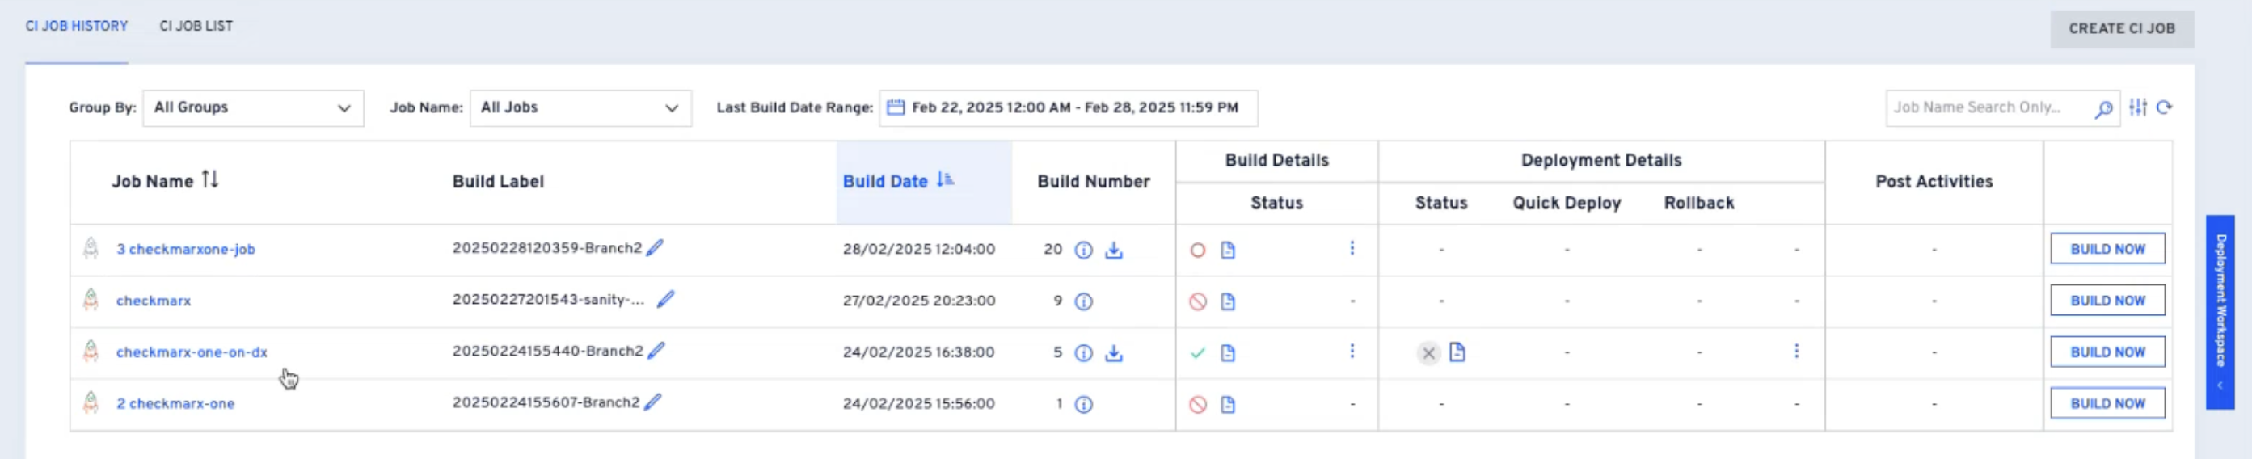Select the CI Job History tab
Viewport: 2252px width, 459px height.
[76, 26]
